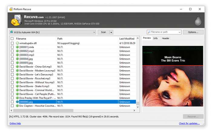Click status dot of David Bowie - Shake It.mp3
The image size is (212, 132).
pyautogui.click(x=17, y=86)
